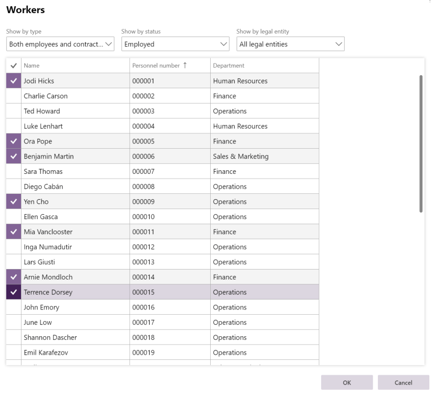The image size is (433, 393).
Task: Click the sort arrow beside Personnel number
Action: 184,66
